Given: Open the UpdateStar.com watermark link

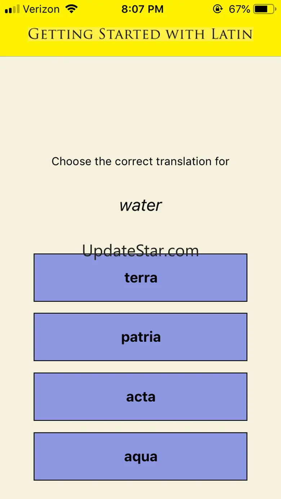Looking at the screenshot, I should coord(140,250).
